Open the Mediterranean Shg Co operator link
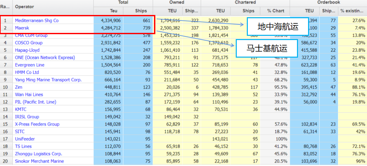 coord(36,21)
